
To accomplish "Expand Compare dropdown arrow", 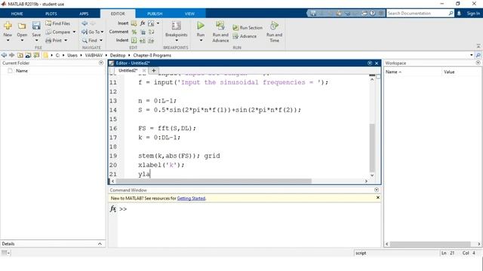I will [74, 32].
